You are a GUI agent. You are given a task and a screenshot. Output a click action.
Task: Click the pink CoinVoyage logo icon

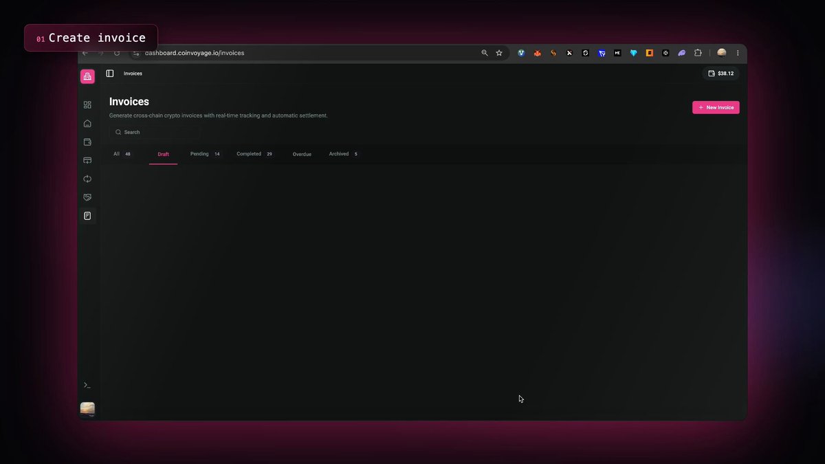[87, 76]
